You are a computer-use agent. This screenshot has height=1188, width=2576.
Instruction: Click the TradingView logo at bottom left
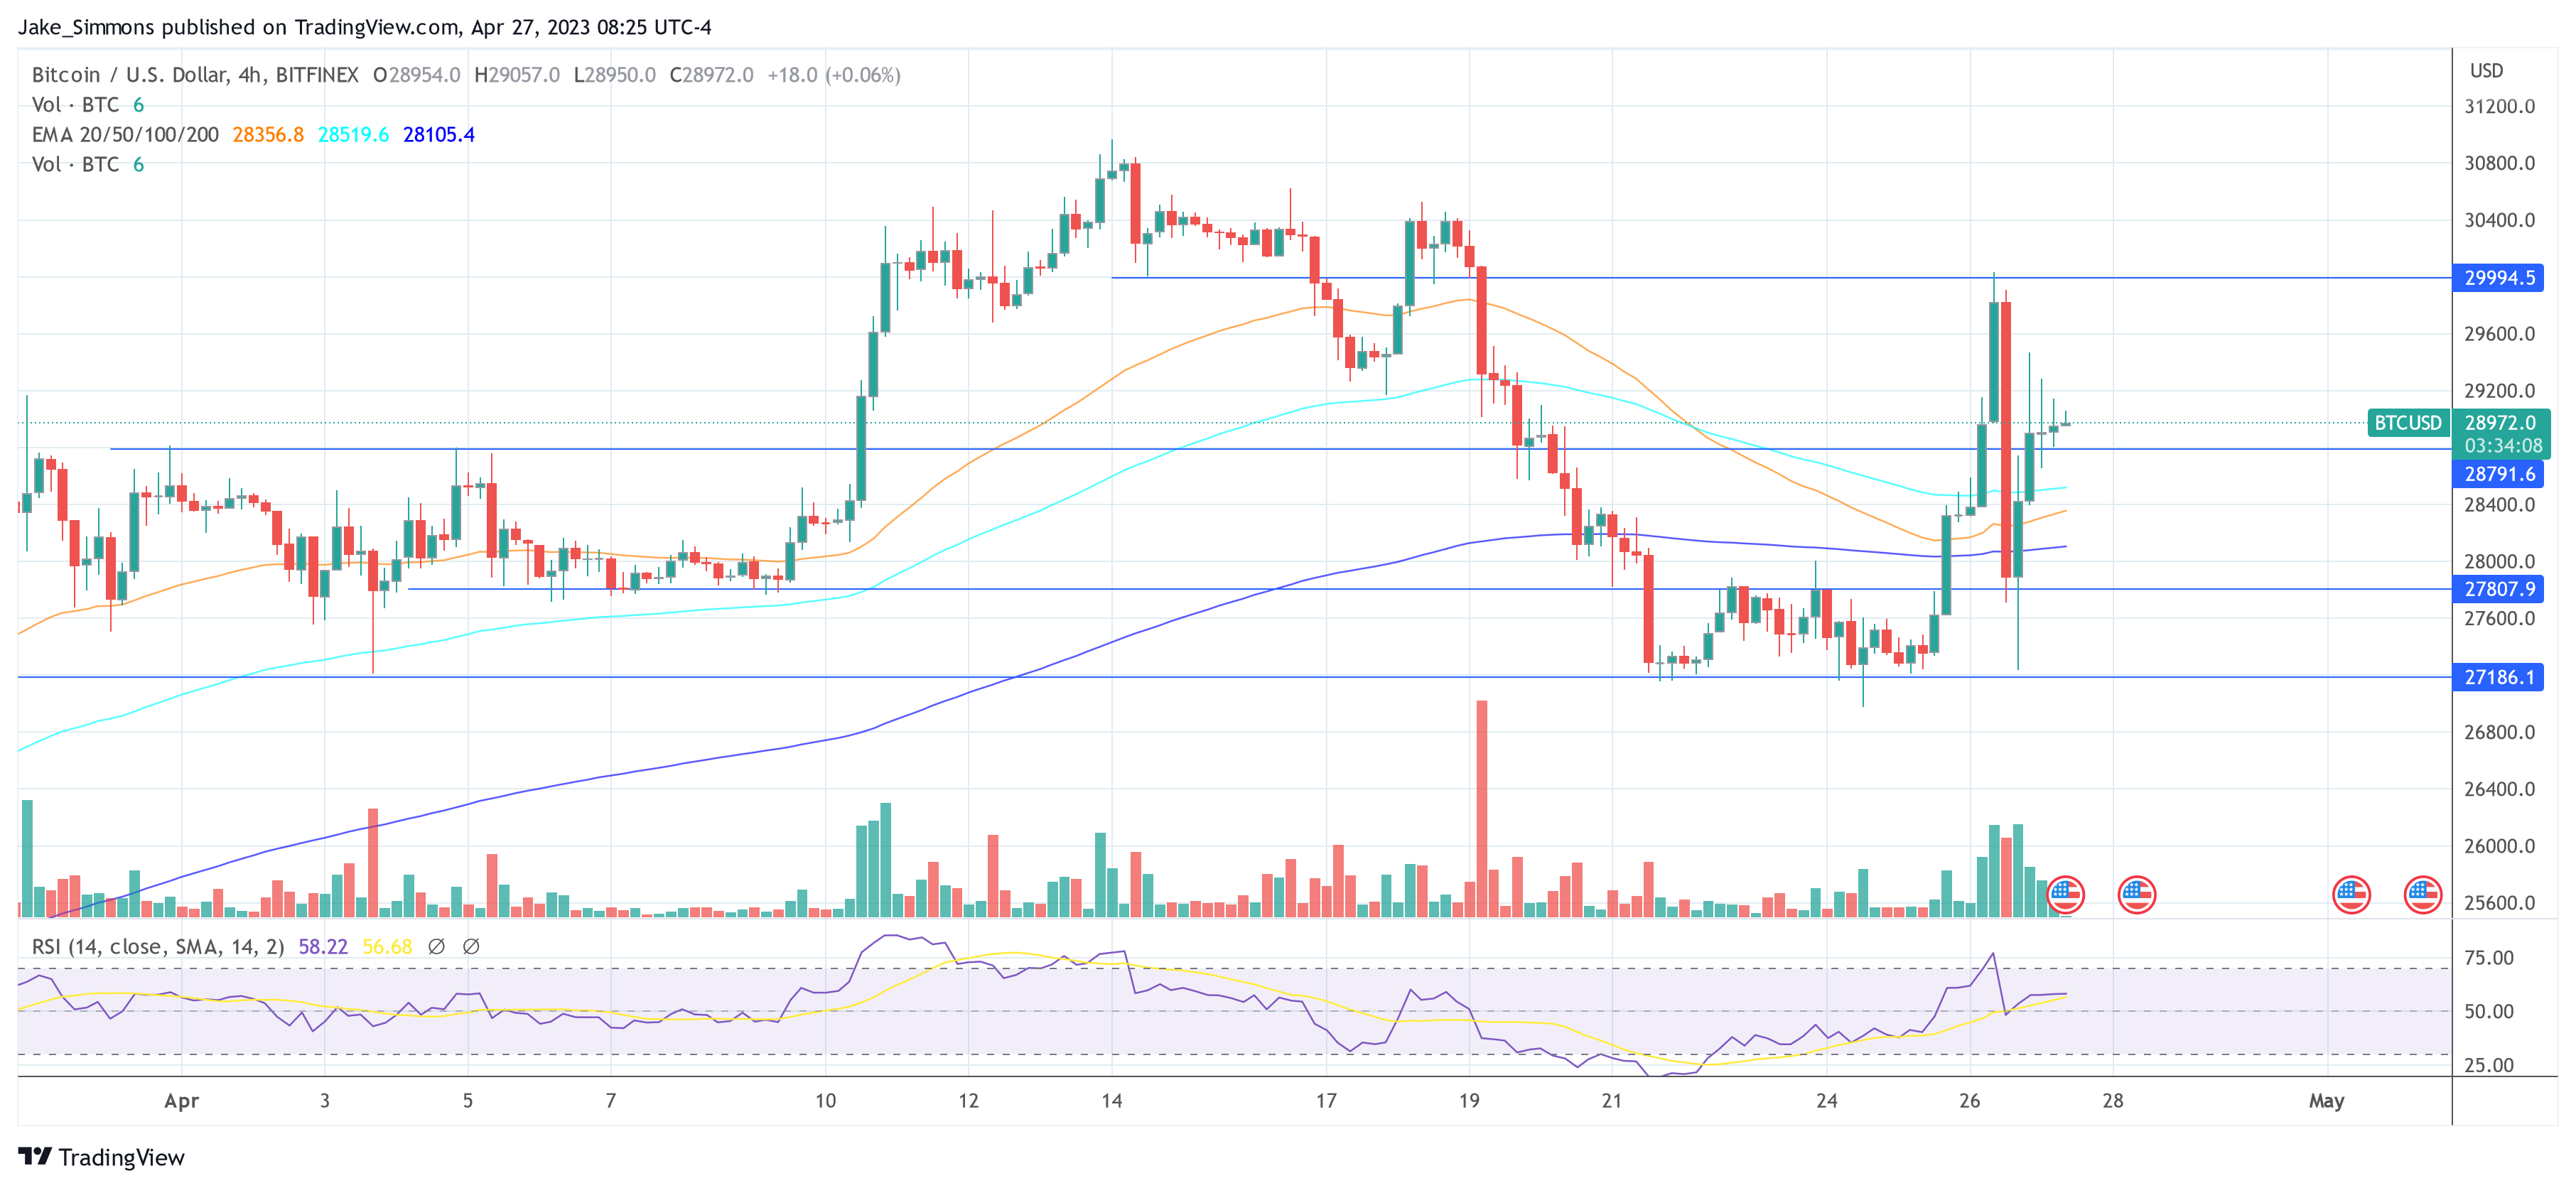pos(102,1157)
